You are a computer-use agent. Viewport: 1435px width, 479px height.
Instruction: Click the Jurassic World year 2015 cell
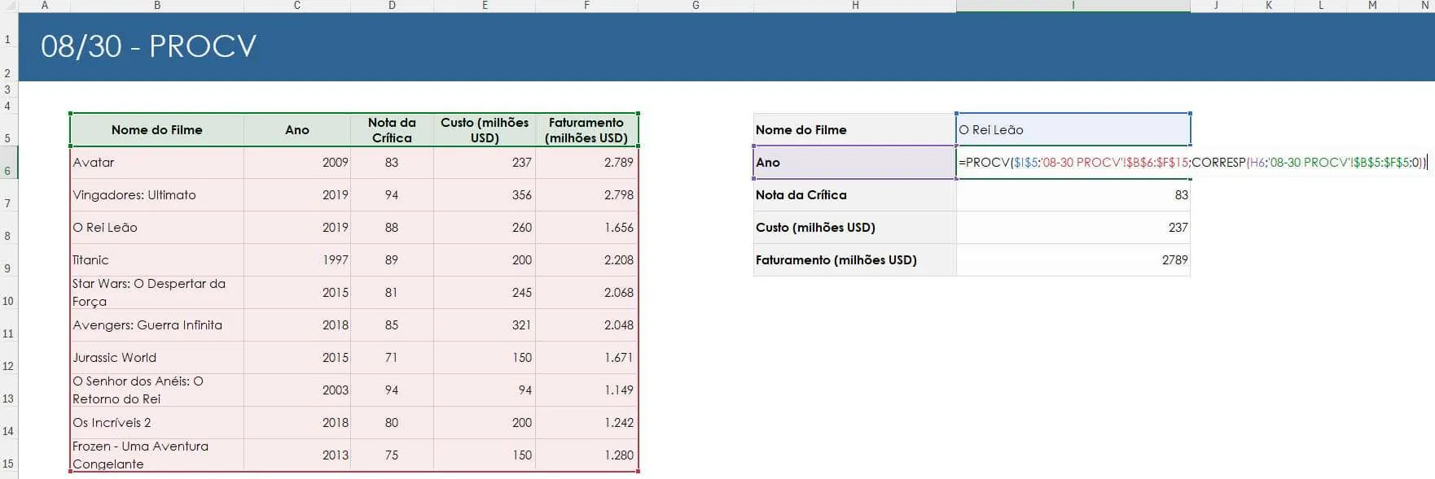point(297,358)
